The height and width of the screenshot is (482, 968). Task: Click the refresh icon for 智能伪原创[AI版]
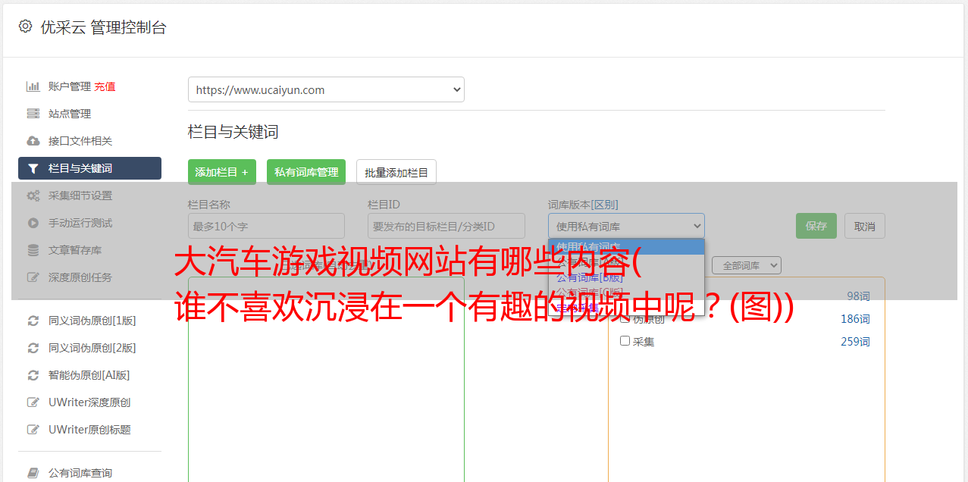pyautogui.click(x=33, y=375)
